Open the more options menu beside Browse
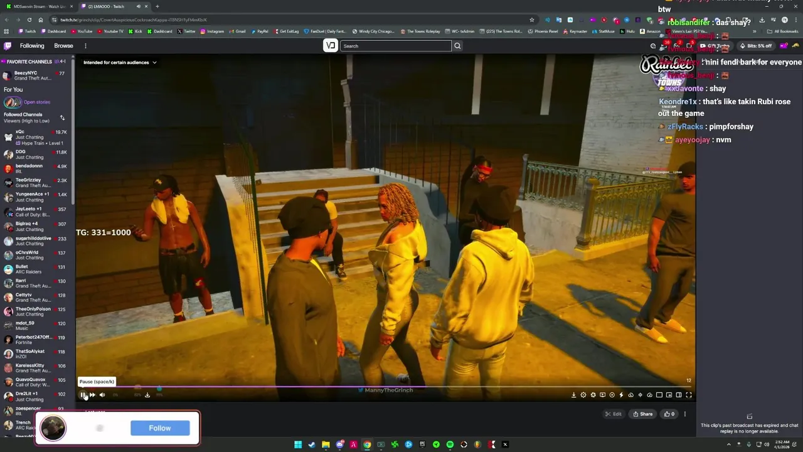 (85, 46)
